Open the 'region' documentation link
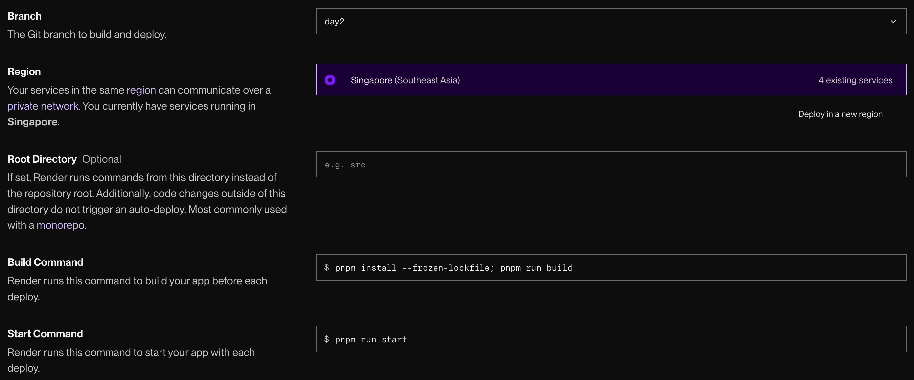Screen dimensions: 914x380 click(x=141, y=90)
